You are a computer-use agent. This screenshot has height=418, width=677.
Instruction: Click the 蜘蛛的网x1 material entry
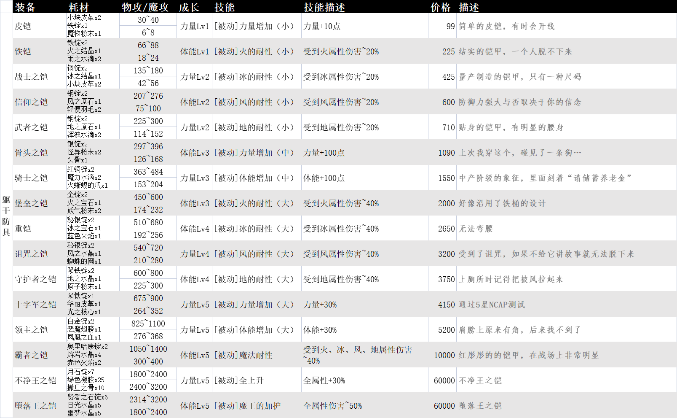point(84,261)
